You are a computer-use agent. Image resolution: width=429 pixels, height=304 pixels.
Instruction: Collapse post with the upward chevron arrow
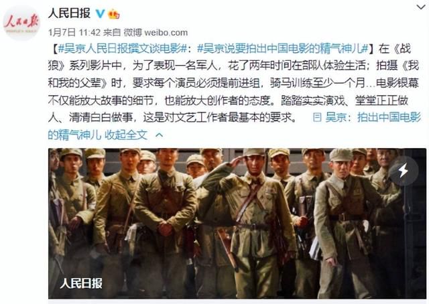(160, 135)
